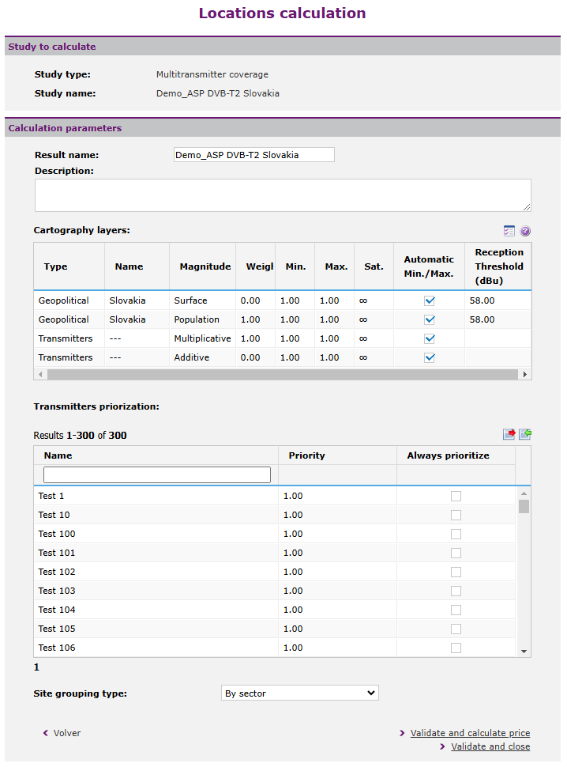This screenshot has height=767, width=567.
Task: Enable Always prioritize for Test 102
Action: click(456, 572)
